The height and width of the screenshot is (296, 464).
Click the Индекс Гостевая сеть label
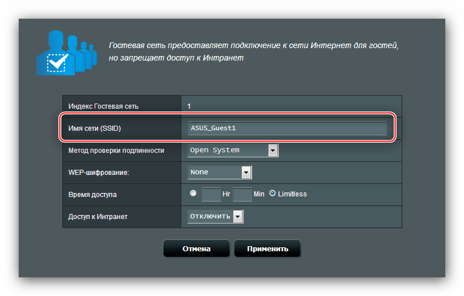click(x=103, y=106)
